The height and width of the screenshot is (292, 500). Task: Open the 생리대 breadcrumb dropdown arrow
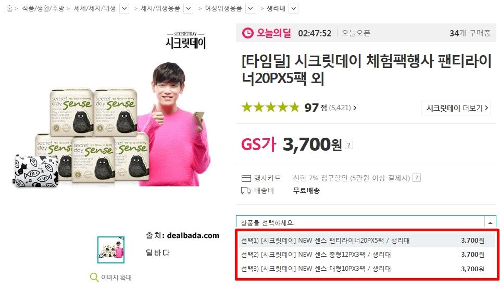[293, 9]
